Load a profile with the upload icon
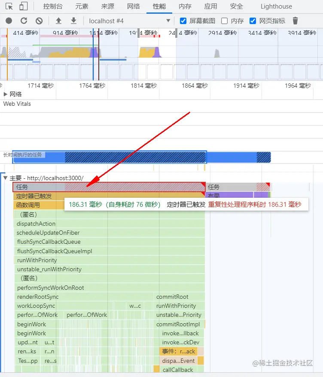The image size is (323, 377). click(58, 21)
